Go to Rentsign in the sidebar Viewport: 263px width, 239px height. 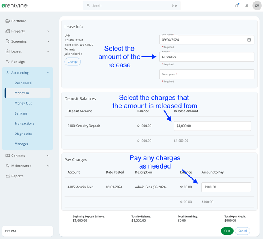(18, 62)
